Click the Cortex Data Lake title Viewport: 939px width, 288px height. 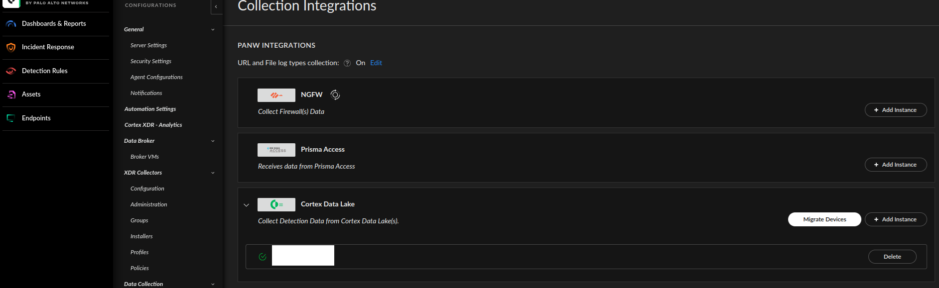click(x=328, y=204)
